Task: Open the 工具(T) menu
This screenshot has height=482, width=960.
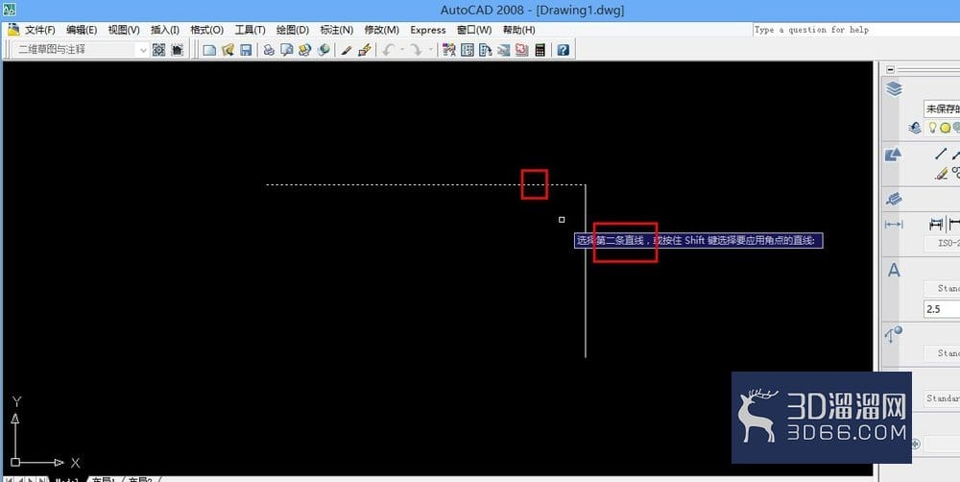Action: click(x=250, y=30)
